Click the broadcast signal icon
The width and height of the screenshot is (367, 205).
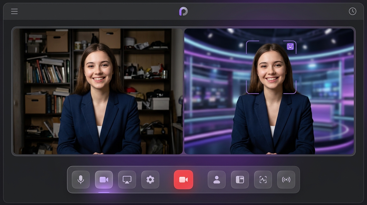pyautogui.click(x=286, y=180)
